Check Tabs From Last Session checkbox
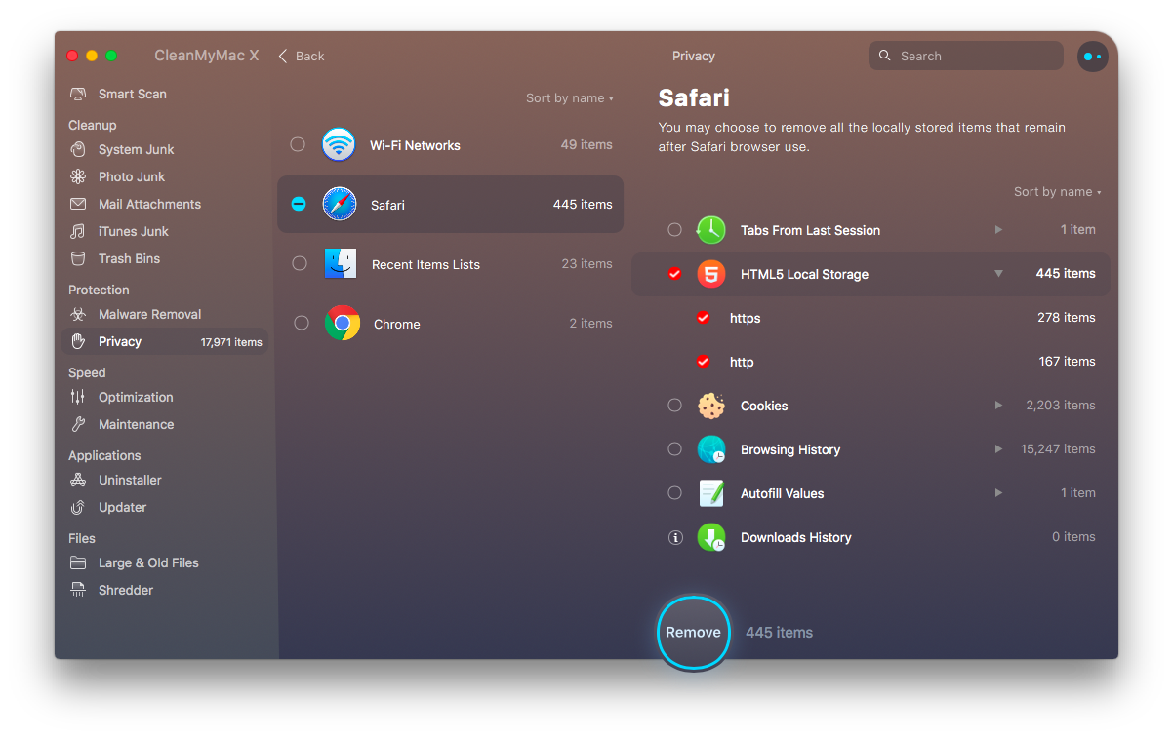 (x=674, y=230)
